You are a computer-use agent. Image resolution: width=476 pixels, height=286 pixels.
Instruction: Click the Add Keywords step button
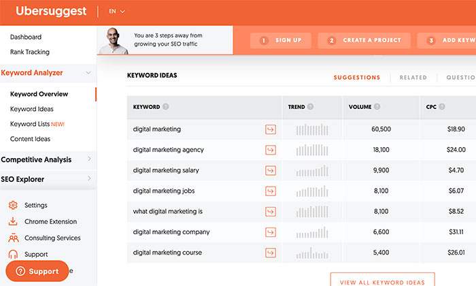pos(447,40)
